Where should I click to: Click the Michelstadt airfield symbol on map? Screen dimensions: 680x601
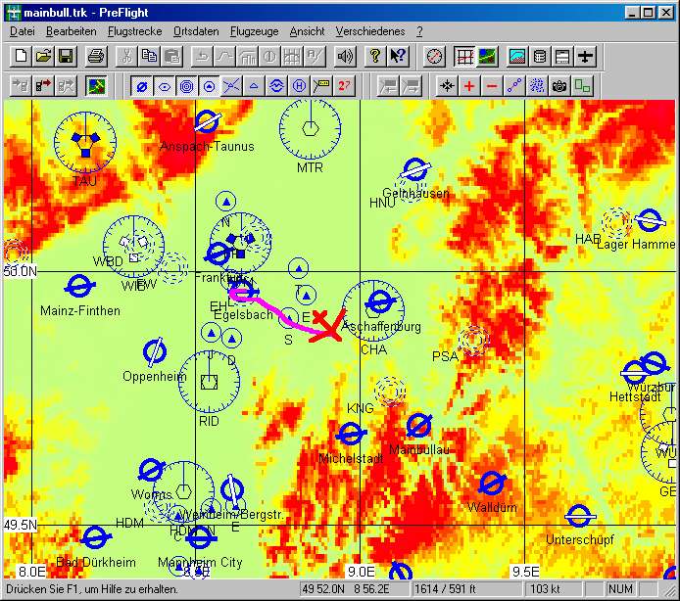coord(350,434)
